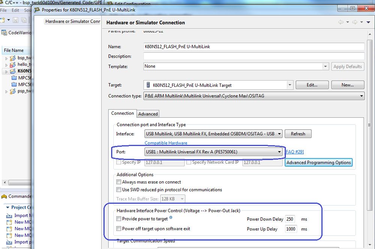Click the second New MQ icon in Commander

[x=9, y=229]
